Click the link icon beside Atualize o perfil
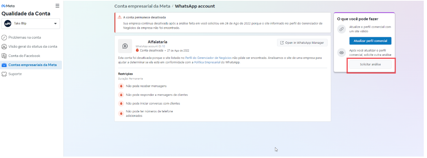 coord(342,29)
